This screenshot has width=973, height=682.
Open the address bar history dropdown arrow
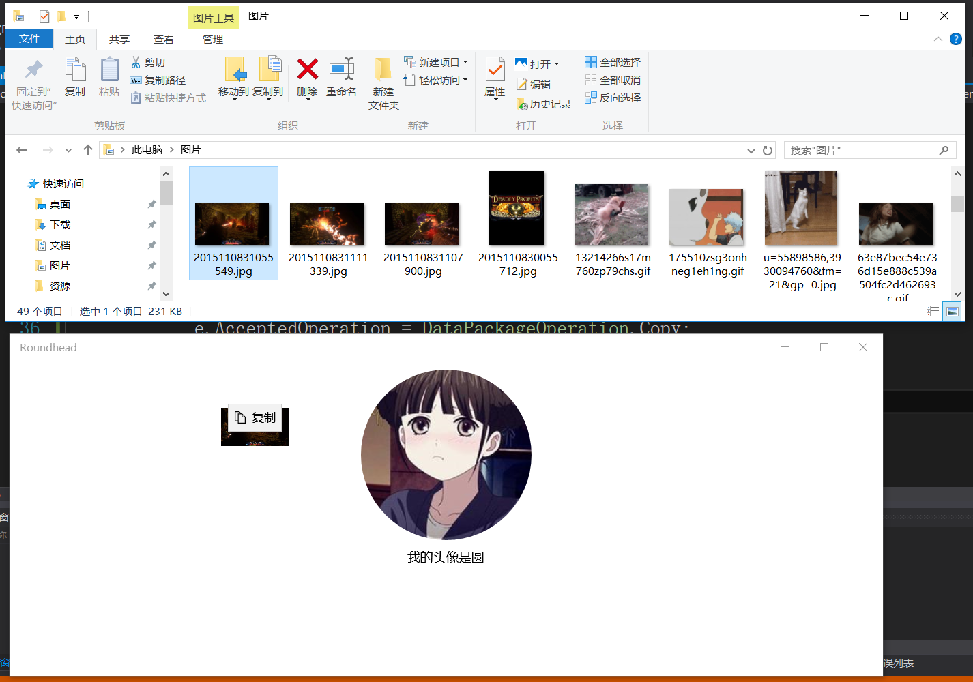pyautogui.click(x=751, y=149)
